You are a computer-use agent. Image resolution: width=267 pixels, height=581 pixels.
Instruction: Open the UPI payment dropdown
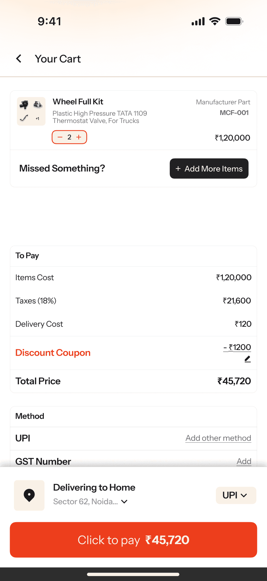click(x=236, y=495)
